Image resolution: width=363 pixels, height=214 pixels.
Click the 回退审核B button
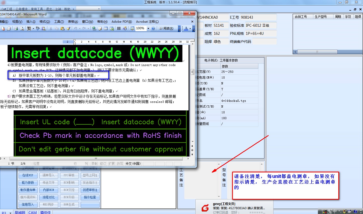coord(90,190)
